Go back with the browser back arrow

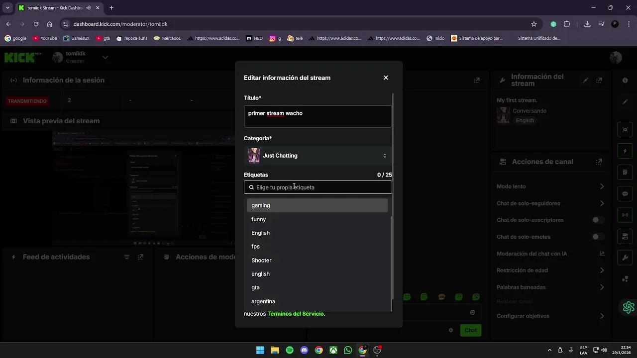(8, 24)
